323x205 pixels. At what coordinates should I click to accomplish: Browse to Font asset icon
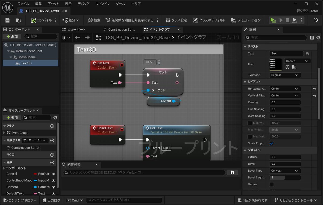(x=294, y=67)
